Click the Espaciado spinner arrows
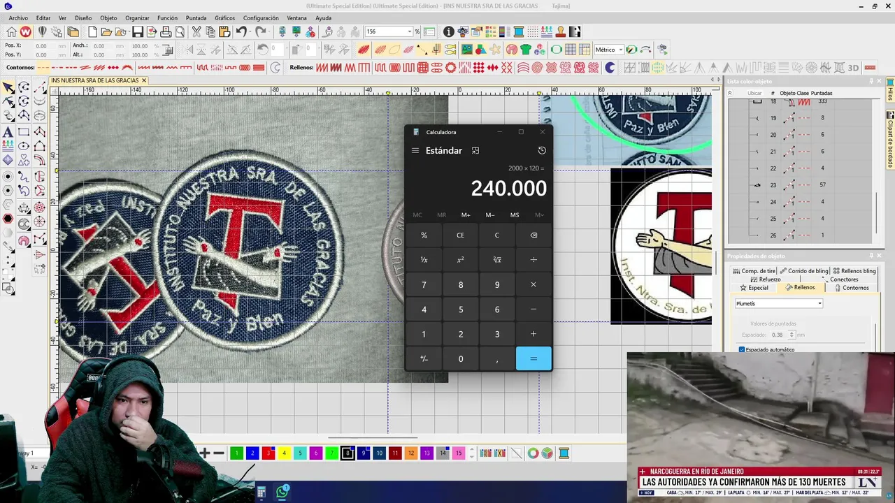This screenshot has width=895, height=503. pos(792,335)
